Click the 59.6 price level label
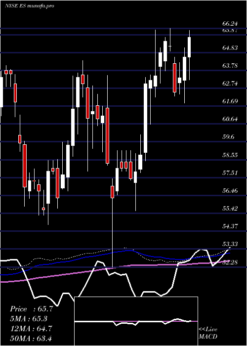 click(228, 137)
